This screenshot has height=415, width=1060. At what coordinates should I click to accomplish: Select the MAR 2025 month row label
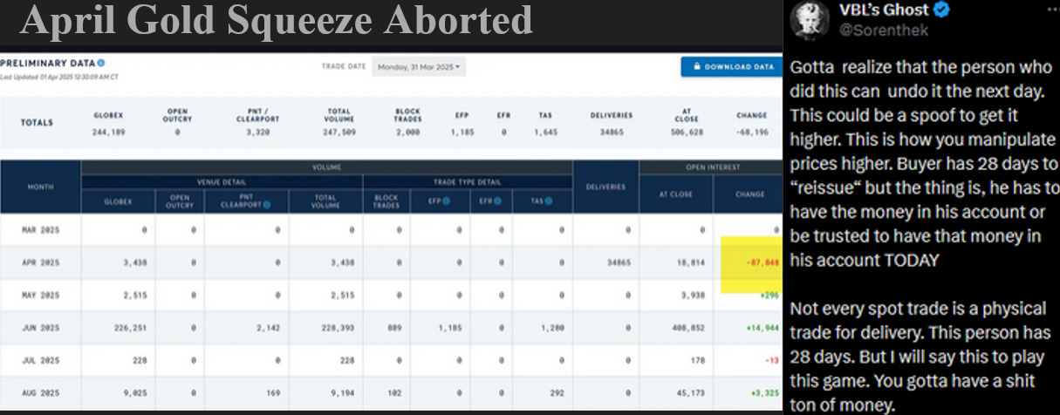coord(40,230)
